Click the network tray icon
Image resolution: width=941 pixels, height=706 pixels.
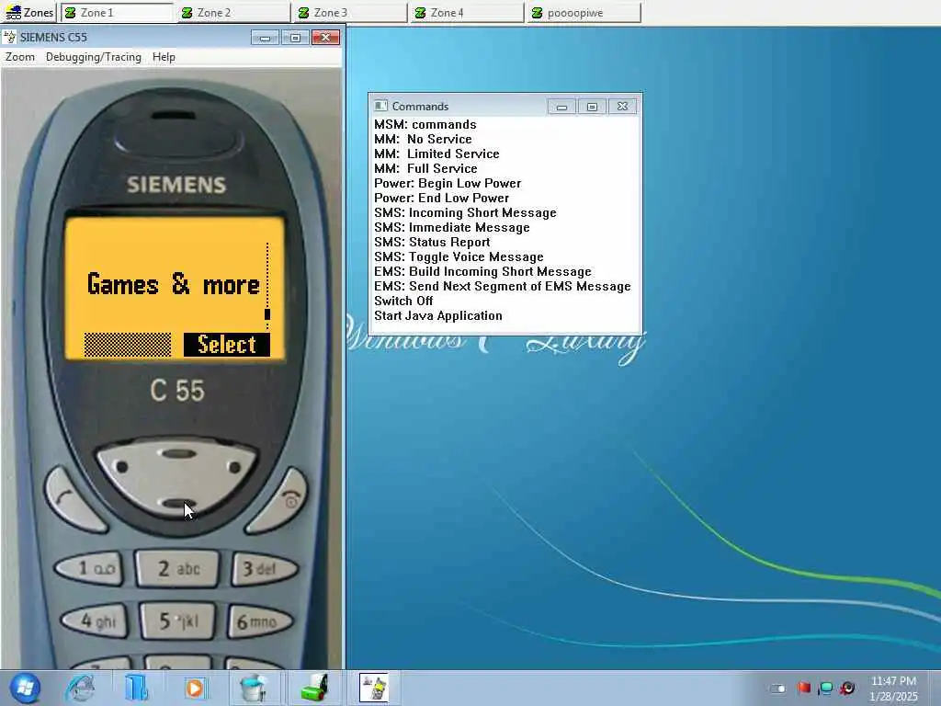click(826, 688)
